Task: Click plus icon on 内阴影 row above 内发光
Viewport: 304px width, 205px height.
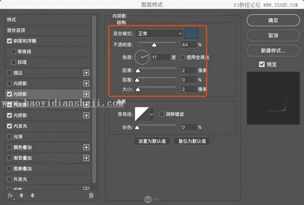Action: click(86, 115)
